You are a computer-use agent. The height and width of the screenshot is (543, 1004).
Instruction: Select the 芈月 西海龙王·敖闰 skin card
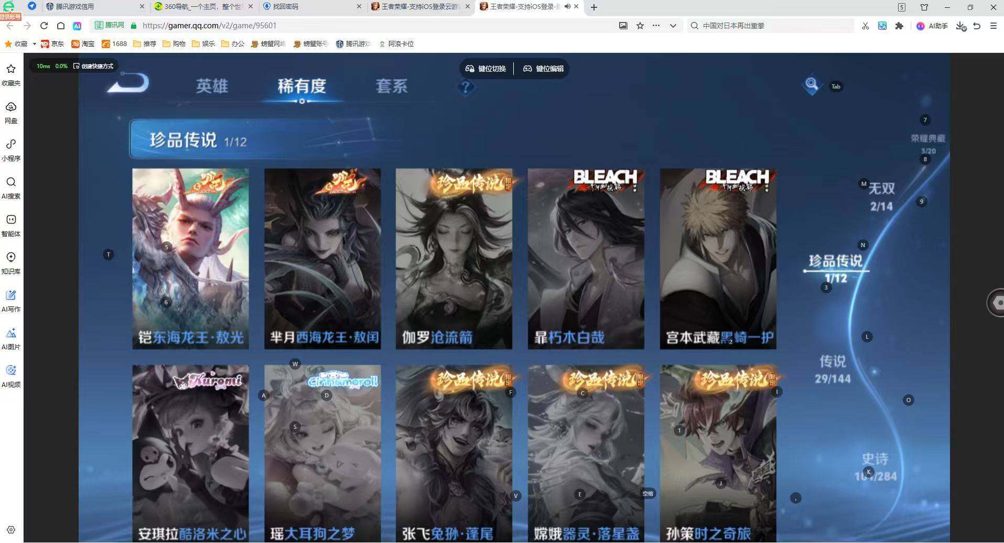(322, 259)
